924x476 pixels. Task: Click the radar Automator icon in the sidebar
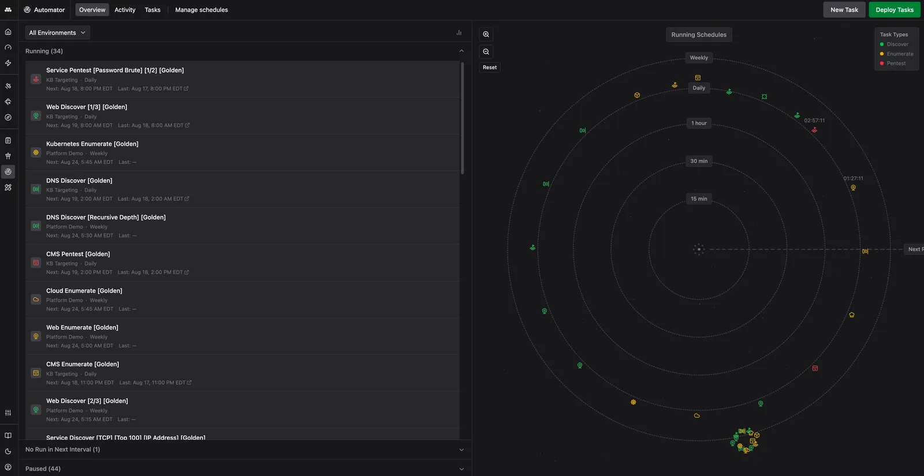tap(8, 171)
